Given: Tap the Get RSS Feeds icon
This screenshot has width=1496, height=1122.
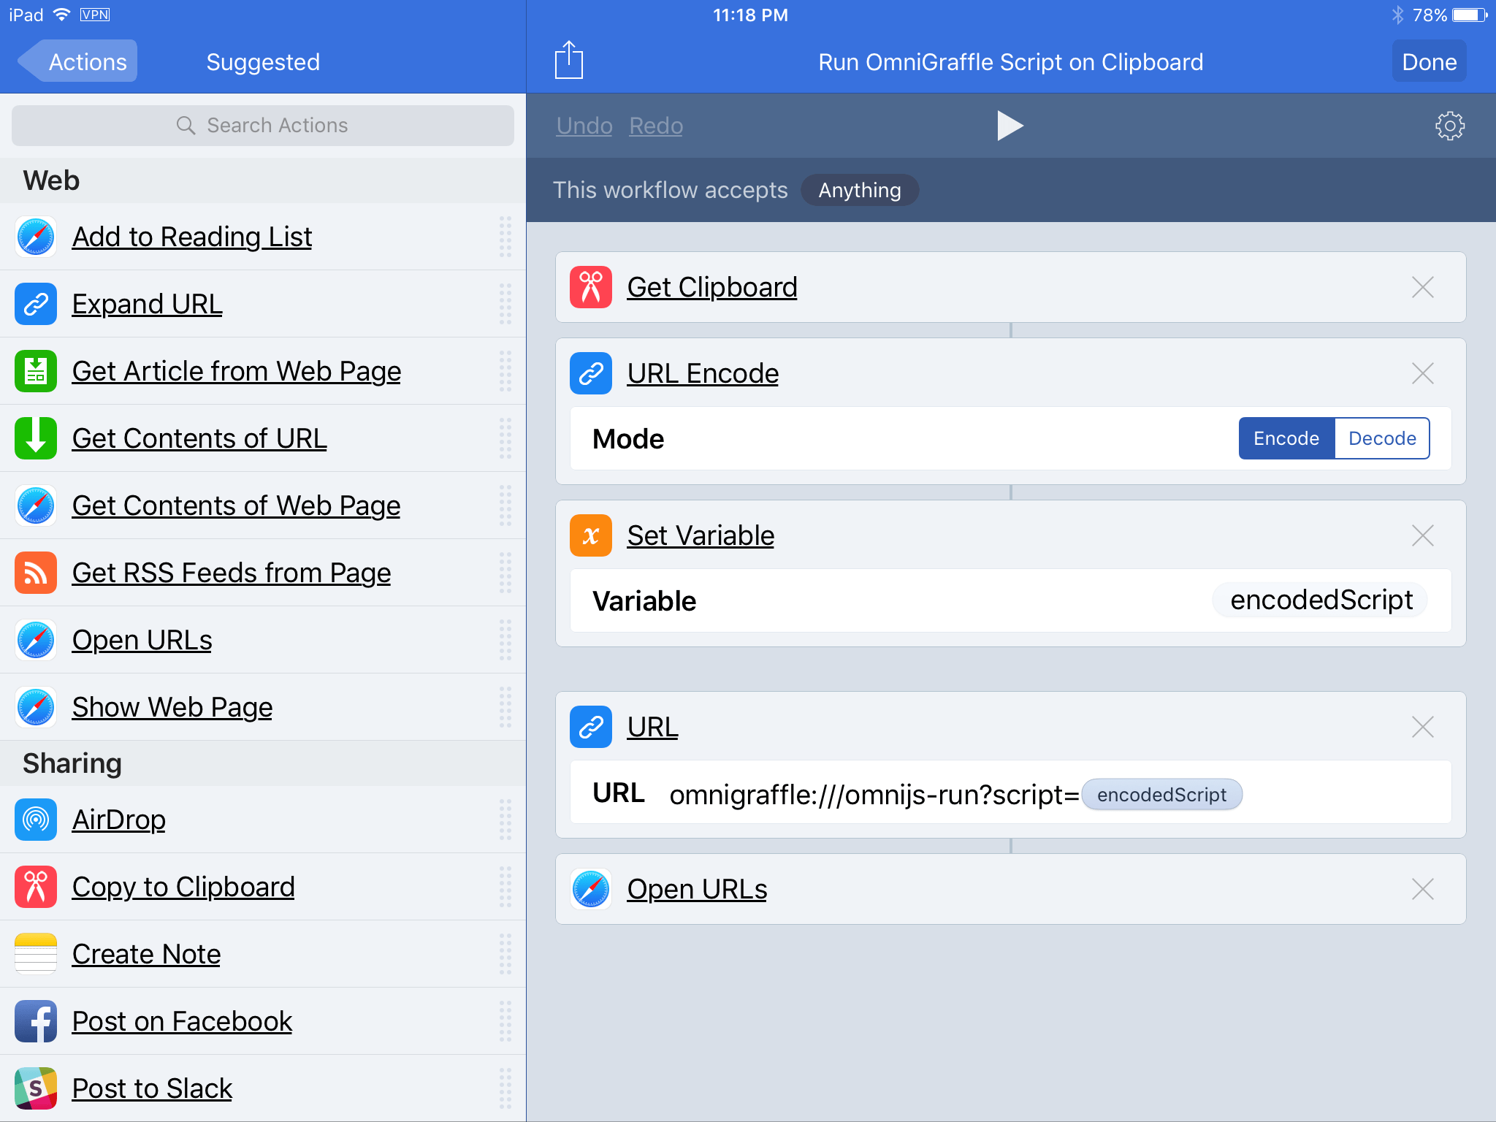Looking at the screenshot, I should click(36, 573).
